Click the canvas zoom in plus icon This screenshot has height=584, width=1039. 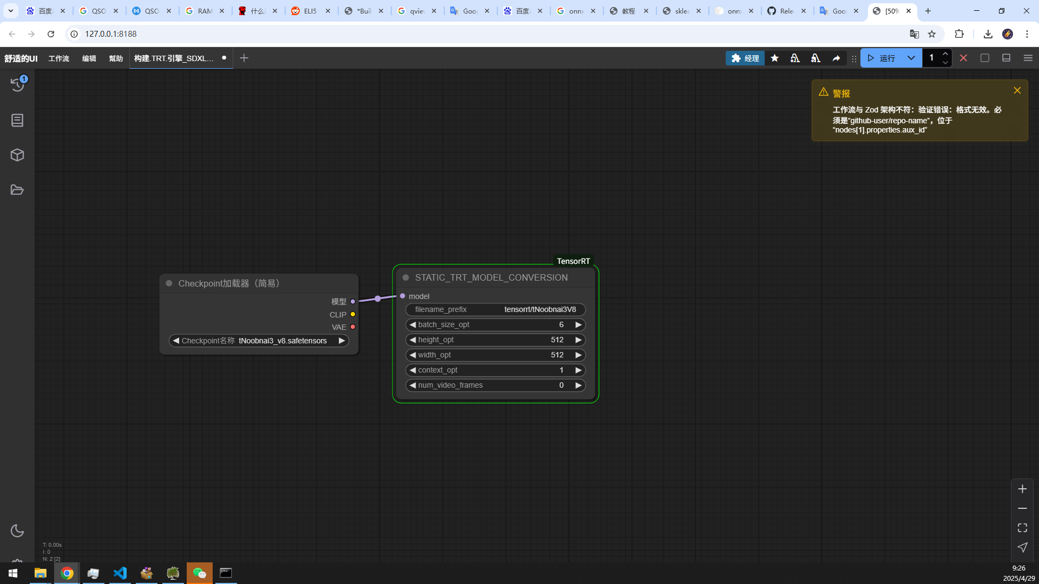pos(1022,489)
